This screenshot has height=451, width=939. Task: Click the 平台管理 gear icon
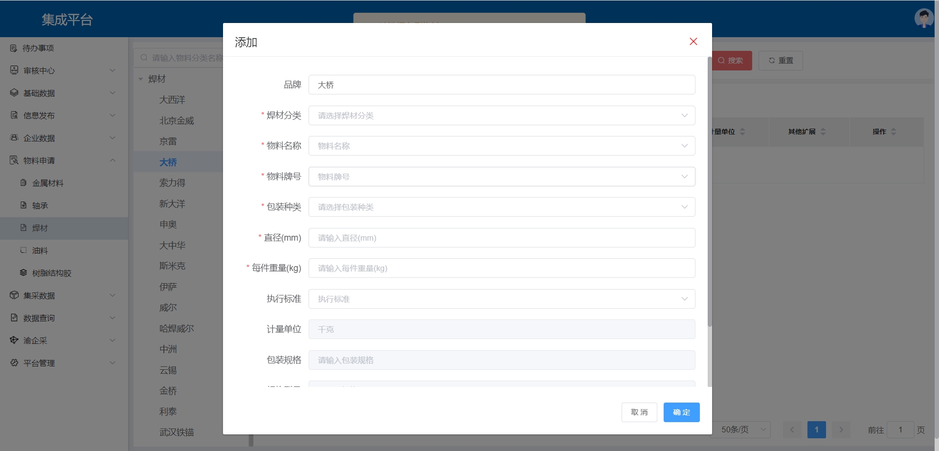coord(14,363)
